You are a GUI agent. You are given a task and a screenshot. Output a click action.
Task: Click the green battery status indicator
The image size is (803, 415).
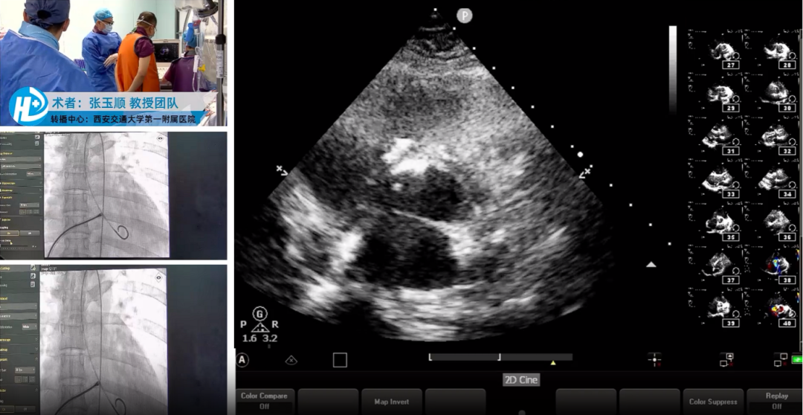pyautogui.click(x=797, y=360)
